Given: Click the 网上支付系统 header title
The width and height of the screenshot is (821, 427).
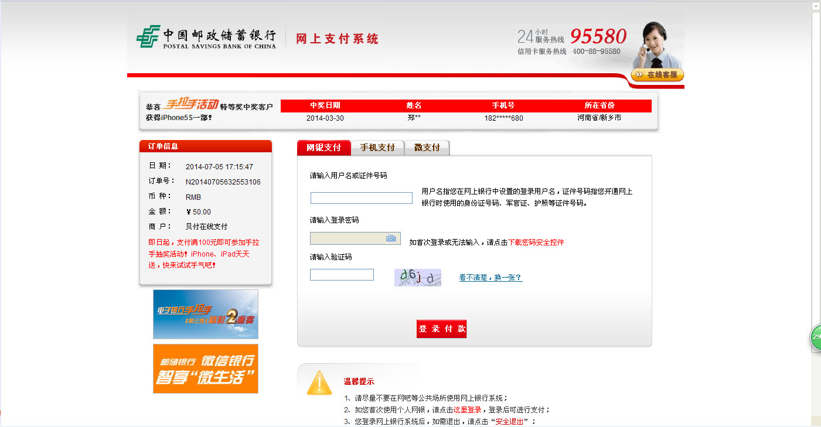Looking at the screenshot, I should pos(338,38).
